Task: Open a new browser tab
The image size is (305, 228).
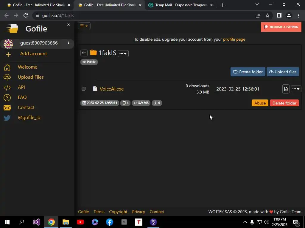Action: click(x=223, y=5)
